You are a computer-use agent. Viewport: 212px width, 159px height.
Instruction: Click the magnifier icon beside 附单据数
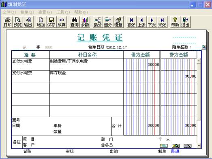point(204,47)
